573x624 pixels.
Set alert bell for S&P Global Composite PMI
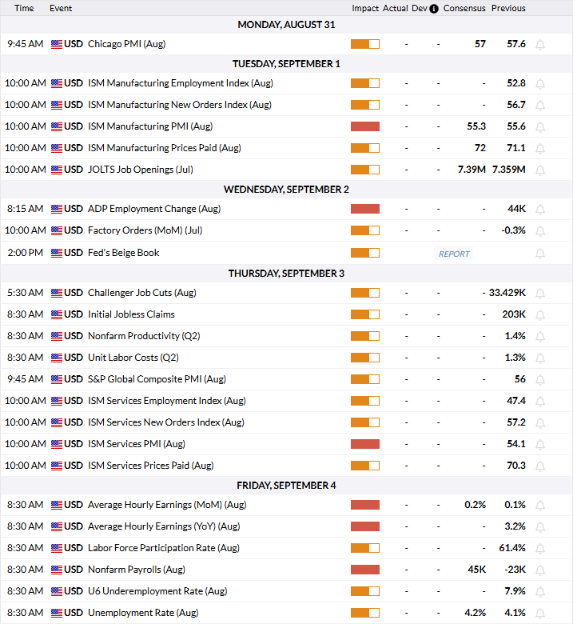click(540, 380)
